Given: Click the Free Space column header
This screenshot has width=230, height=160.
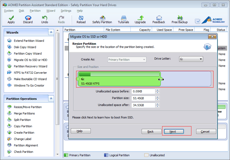Looking at the screenshot, I should pos(184,30).
